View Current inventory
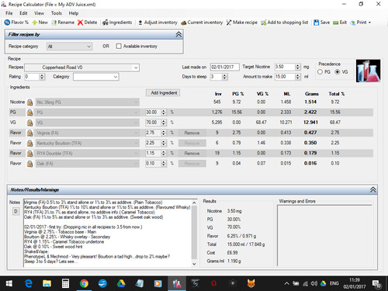 point(202,23)
